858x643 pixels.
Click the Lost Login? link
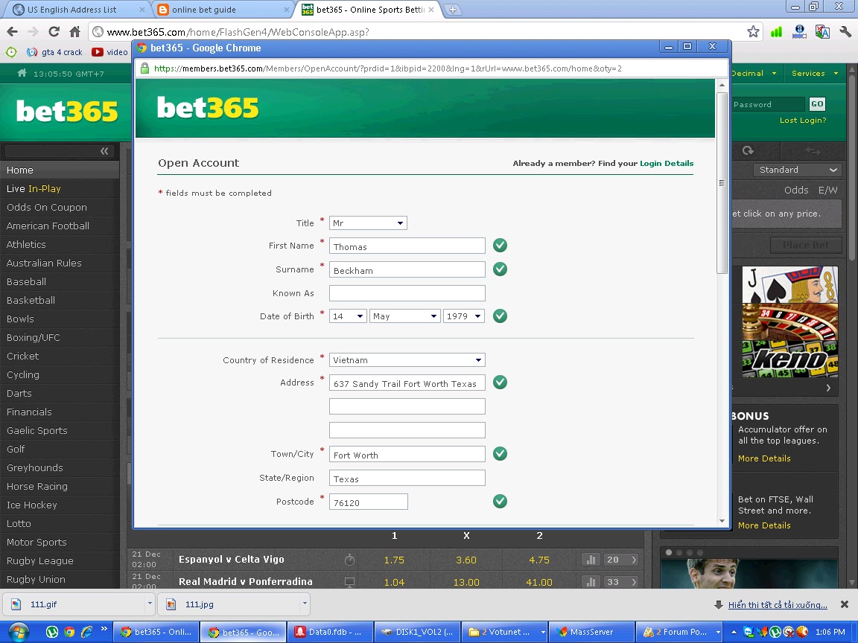[803, 121]
